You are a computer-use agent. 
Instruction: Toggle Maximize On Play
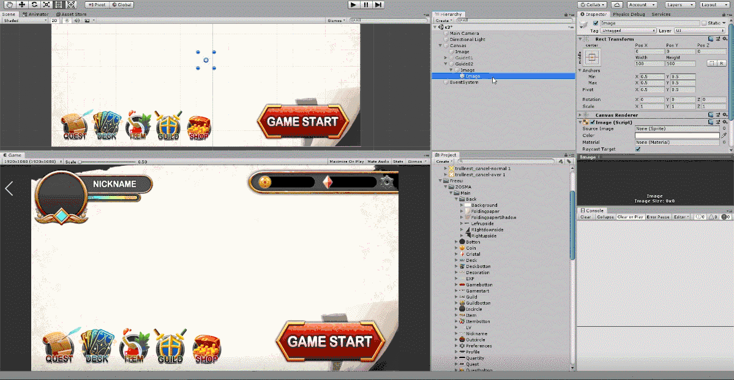pos(347,162)
